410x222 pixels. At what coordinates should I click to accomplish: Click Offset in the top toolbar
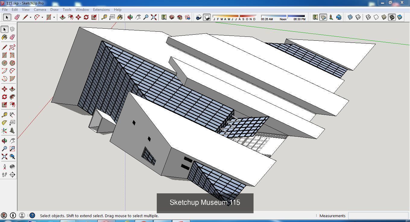coord(71,17)
